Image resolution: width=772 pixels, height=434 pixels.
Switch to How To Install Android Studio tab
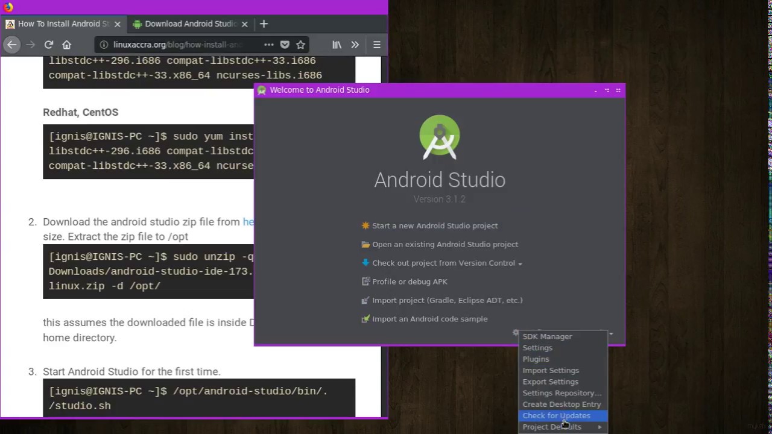[63, 24]
